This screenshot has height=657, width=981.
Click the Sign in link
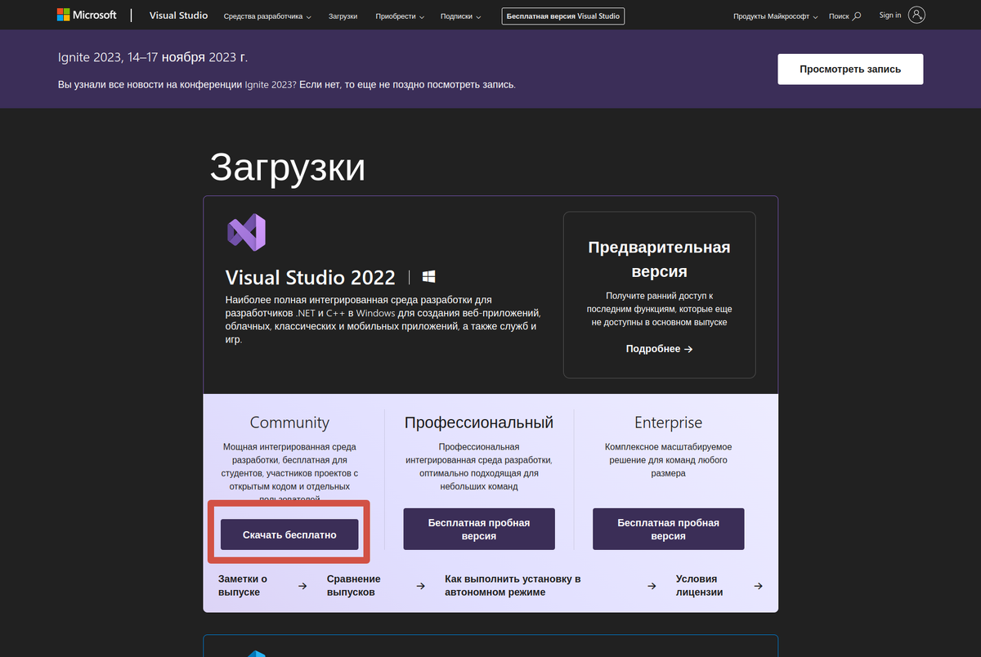coord(890,15)
